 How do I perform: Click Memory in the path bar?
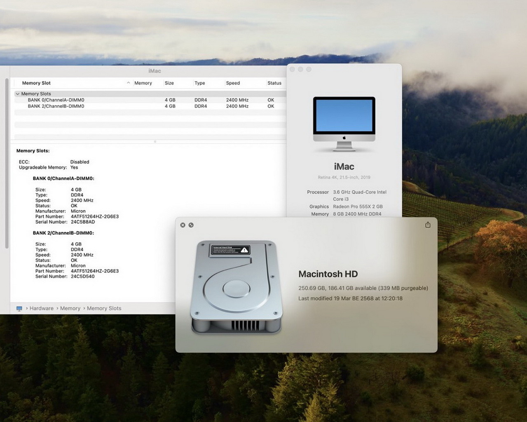70,308
